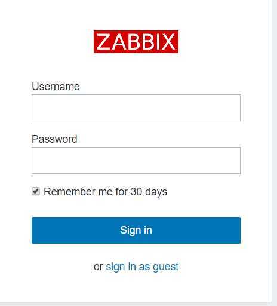The image size is (277, 306).
Task: Click the blue Sign in button
Action: (136, 230)
